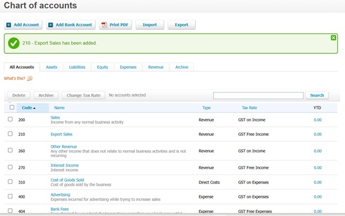Open the Cost of Goods Sold account link
The image size is (345, 216).
pos(67,180)
